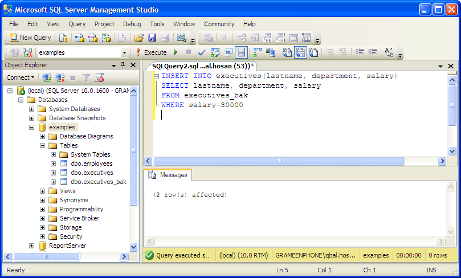461x278 pixels.
Task: Open the Query Options dialog icon
Action: (x=228, y=52)
